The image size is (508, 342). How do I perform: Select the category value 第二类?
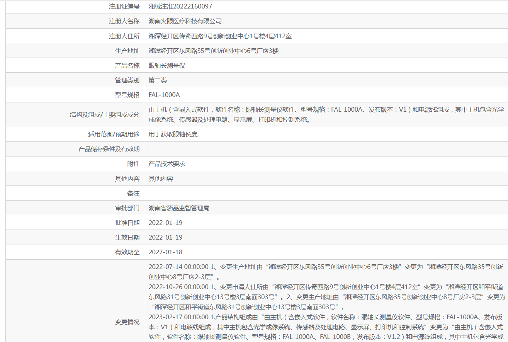tap(158, 80)
